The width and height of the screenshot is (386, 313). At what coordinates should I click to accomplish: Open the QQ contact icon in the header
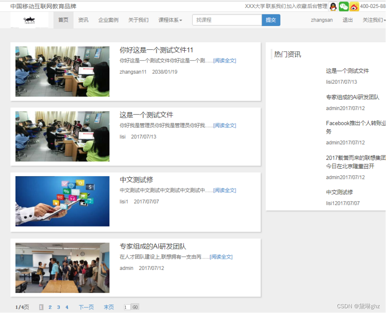coord(333,6)
